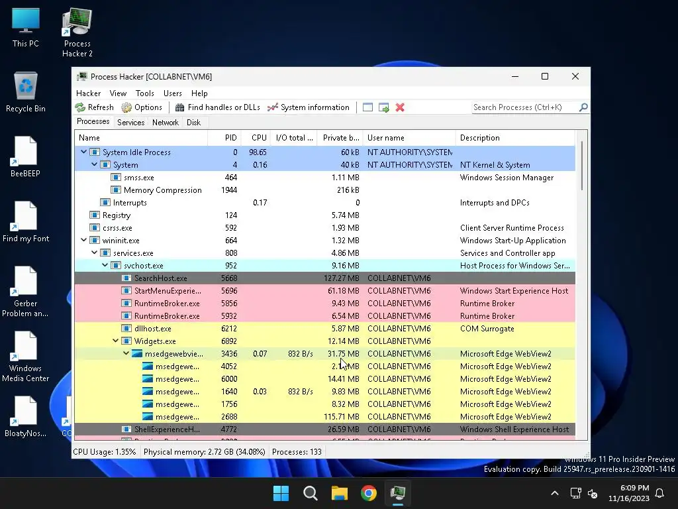Select the csrss.exe process
Viewport: 678px width, 509px height.
pyautogui.click(x=324, y=228)
